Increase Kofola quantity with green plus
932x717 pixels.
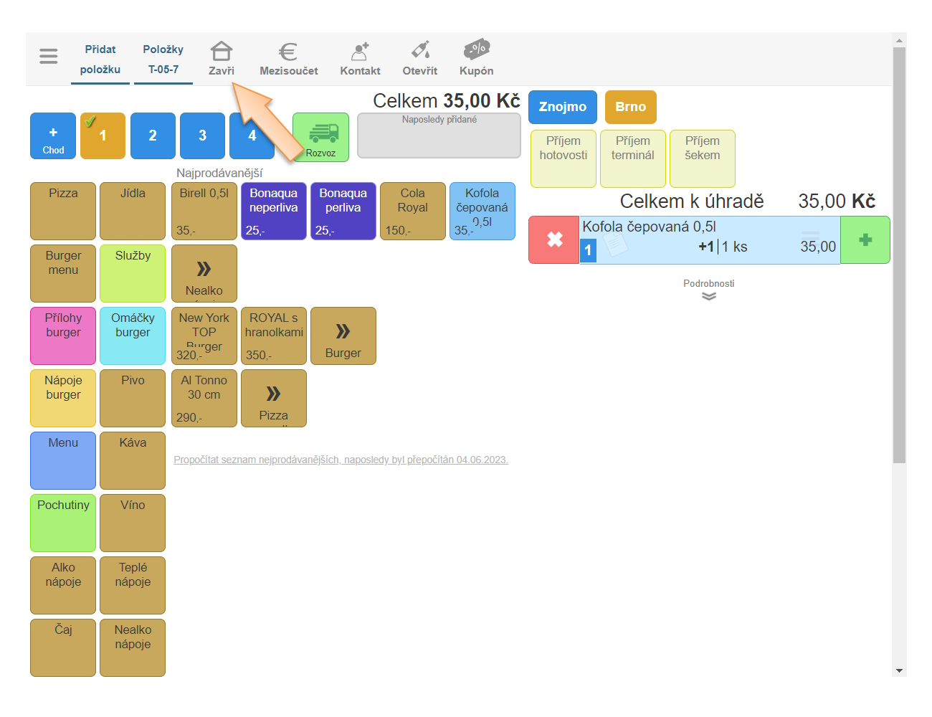(x=865, y=240)
